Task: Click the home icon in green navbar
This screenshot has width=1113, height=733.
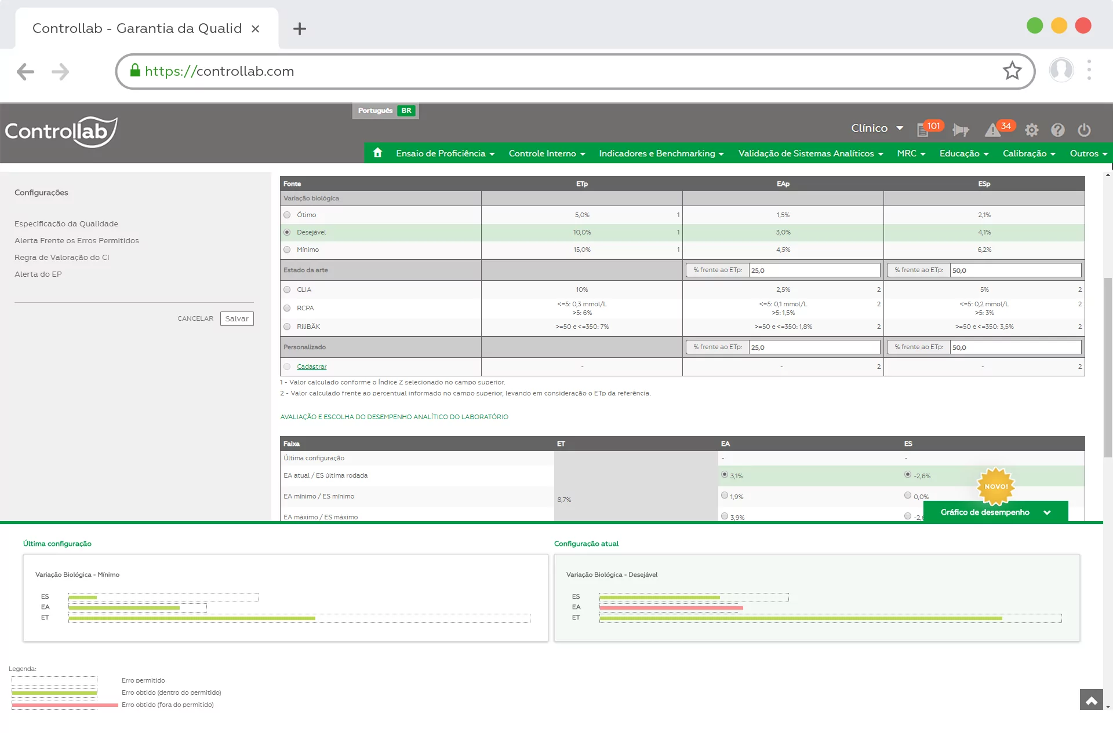Action: pos(377,153)
